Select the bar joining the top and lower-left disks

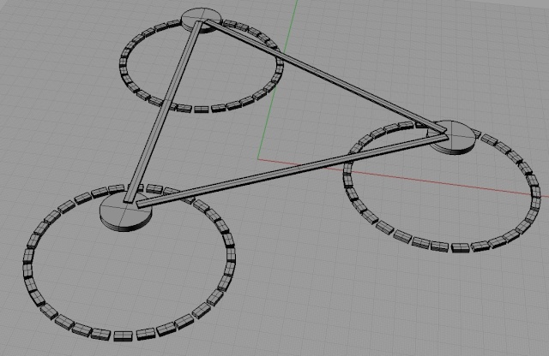tap(164, 112)
